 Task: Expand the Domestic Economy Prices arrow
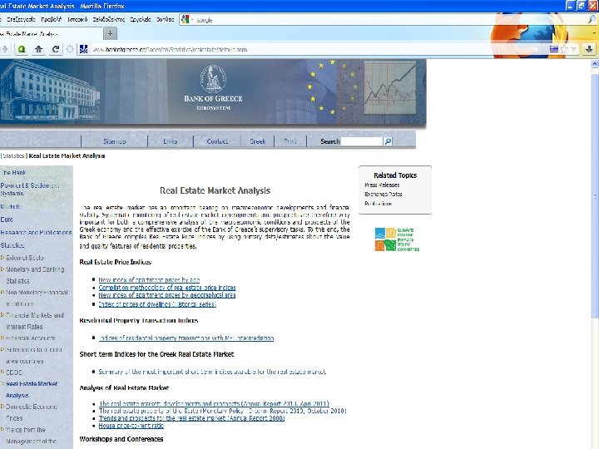point(2,407)
